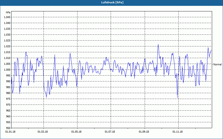Click the 990 y-axis value
Image resolution: width=223 pixels, height=139 pixels.
coord(8,81)
